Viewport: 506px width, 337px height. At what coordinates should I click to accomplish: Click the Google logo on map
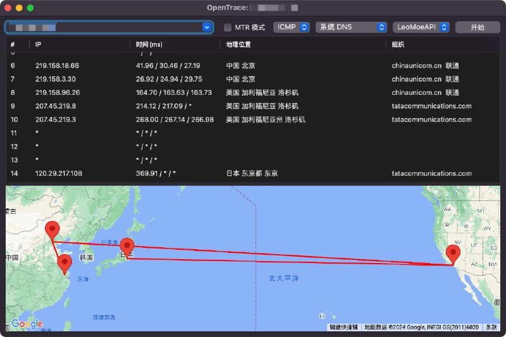tap(27, 324)
